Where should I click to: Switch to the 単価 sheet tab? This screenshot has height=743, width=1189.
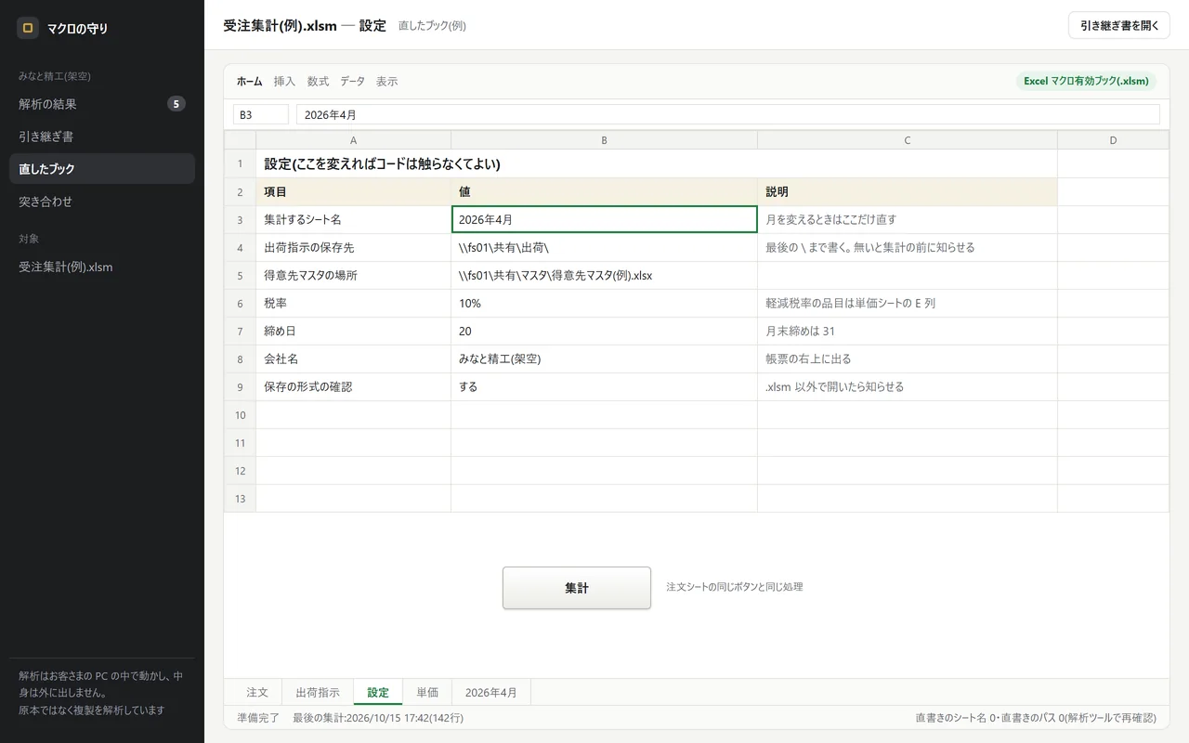point(427,692)
